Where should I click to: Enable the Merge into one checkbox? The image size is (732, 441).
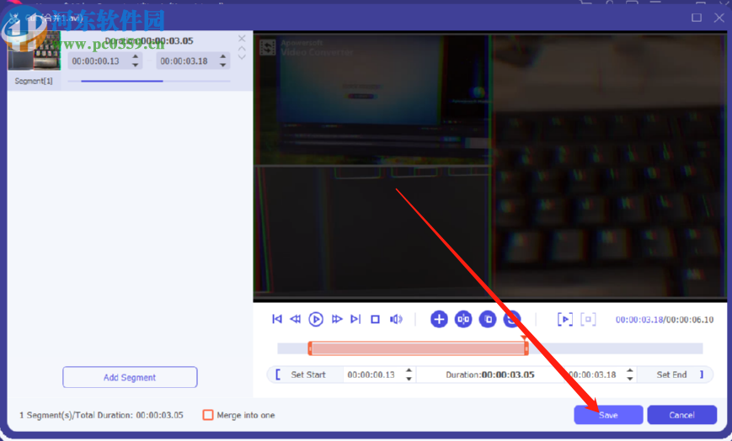click(x=208, y=415)
